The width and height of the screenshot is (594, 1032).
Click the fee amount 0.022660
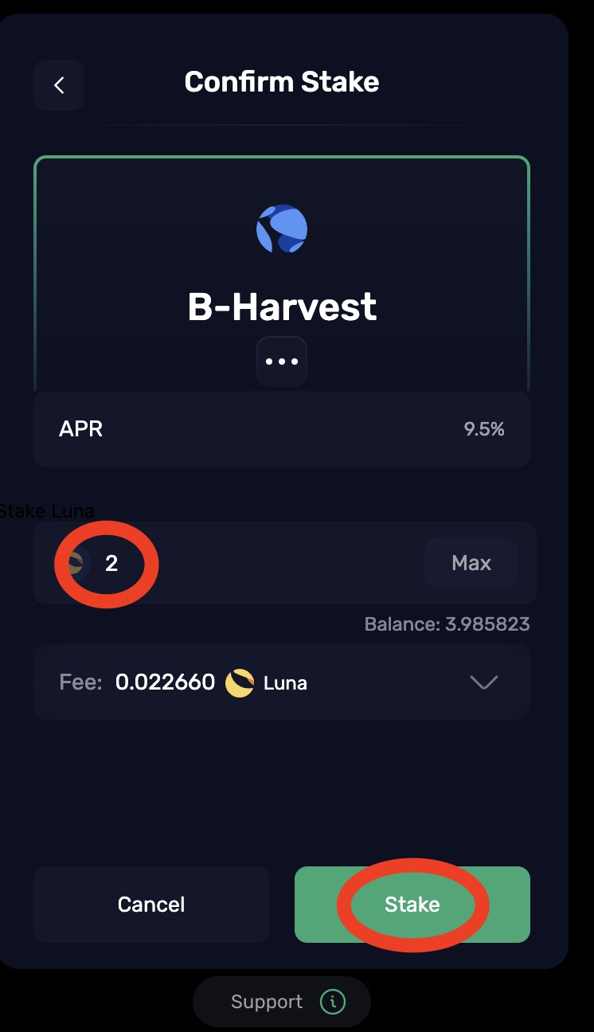tap(165, 682)
